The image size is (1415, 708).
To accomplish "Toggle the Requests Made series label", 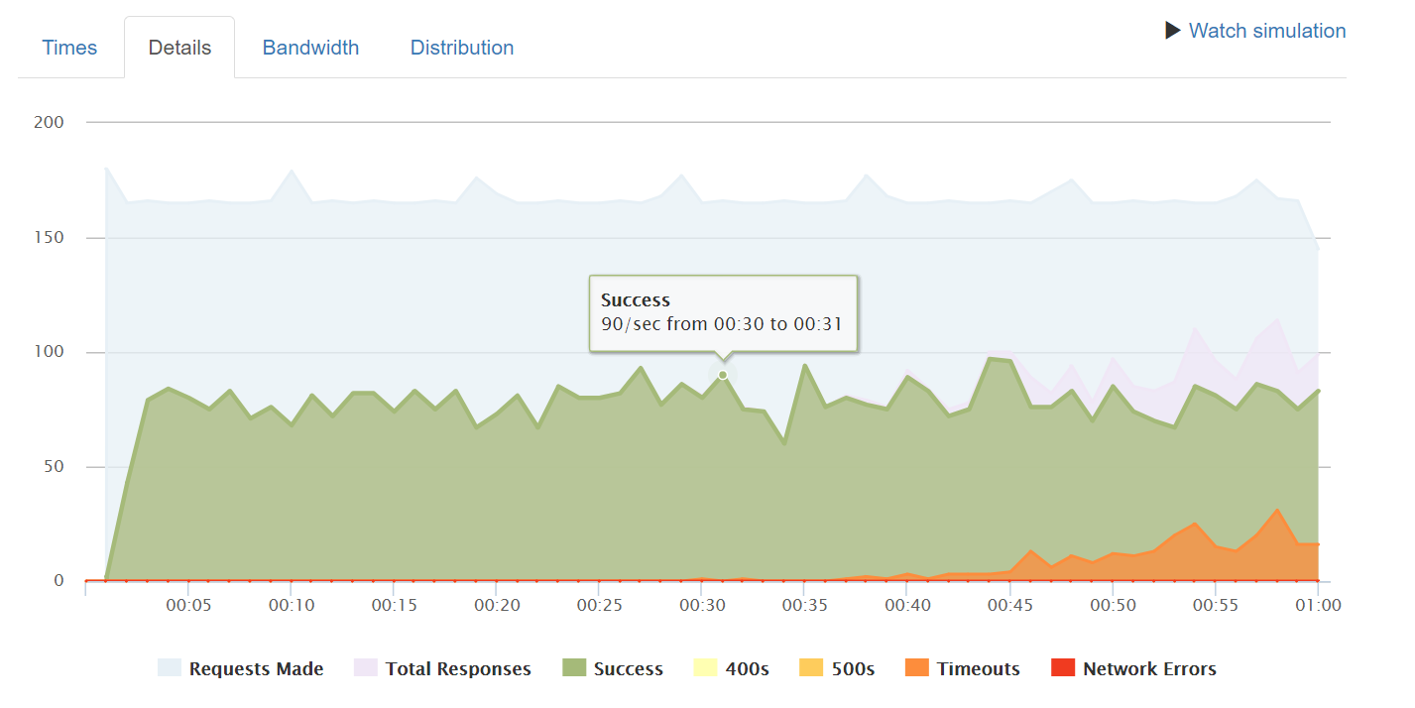I will pos(256,669).
